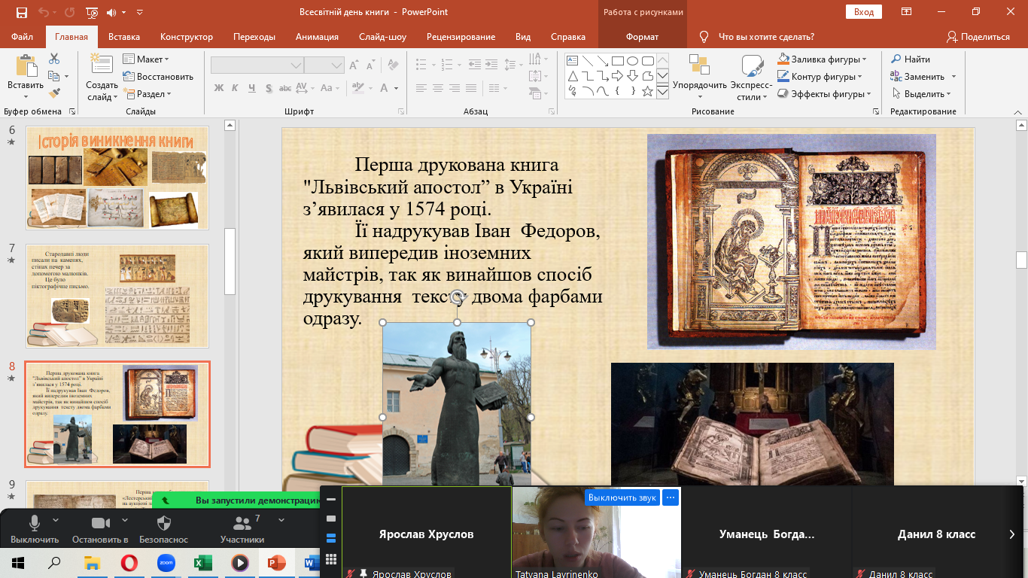Open the font size combo box
Image resolution: width=1028 pixels, height=578 pixels.
(x=324, y=65)
